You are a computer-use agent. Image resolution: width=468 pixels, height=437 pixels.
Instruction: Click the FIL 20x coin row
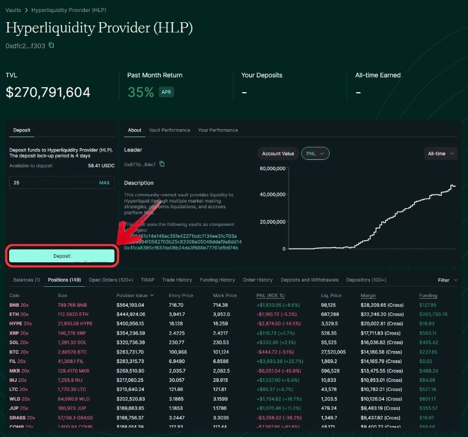(17, 361)
